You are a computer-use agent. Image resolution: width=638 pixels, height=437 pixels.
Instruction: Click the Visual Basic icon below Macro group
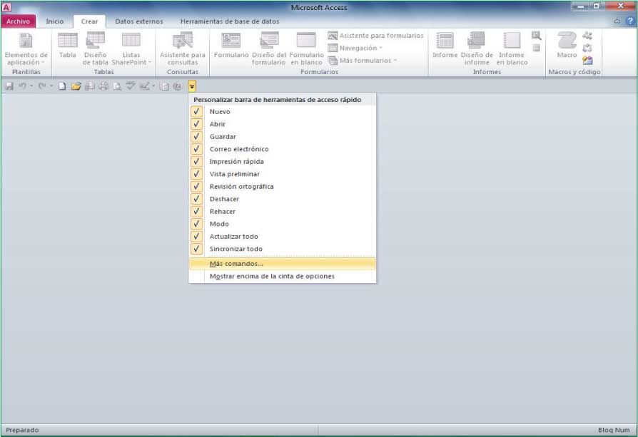point(587,61)
